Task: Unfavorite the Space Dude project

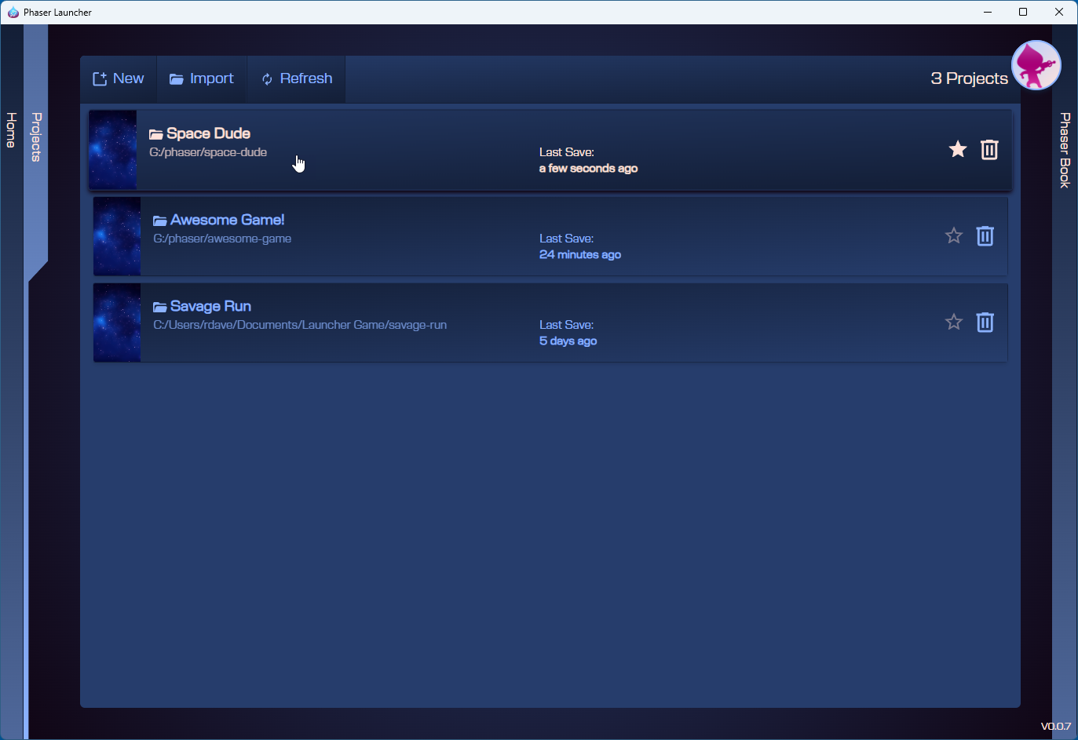Action: tap(958, 148)
